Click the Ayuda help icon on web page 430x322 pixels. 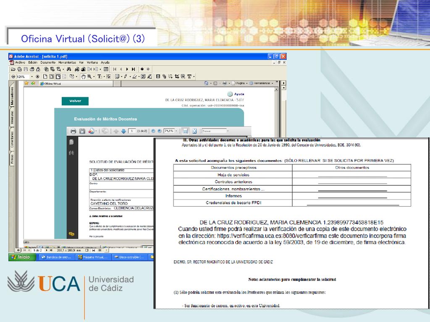(230, 94)
